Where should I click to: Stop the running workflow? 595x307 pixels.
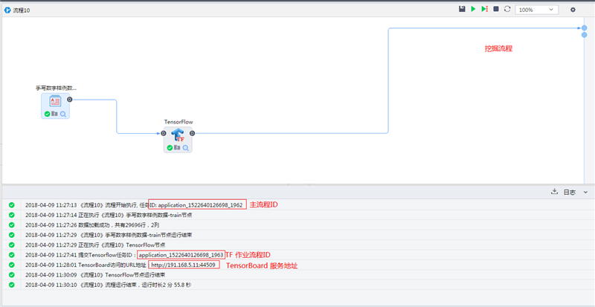coord(496,9)
